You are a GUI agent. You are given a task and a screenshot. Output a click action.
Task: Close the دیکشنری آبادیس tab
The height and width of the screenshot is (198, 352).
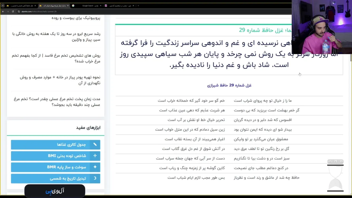point(133,6)
